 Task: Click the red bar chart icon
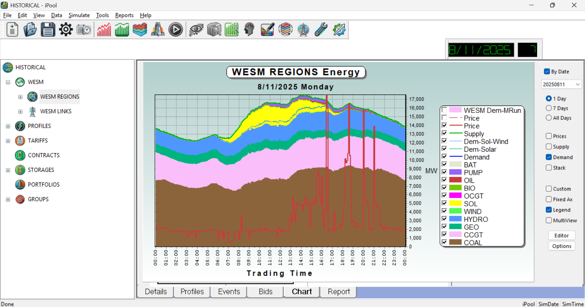104,30
